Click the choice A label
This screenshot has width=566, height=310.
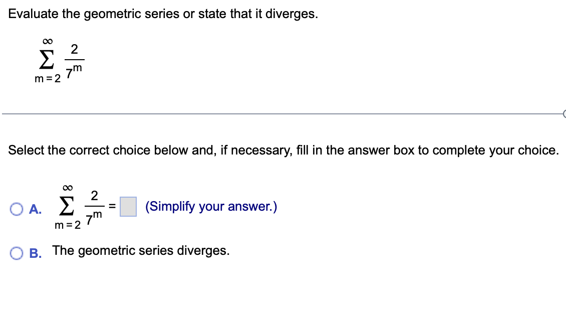(35, 208)
